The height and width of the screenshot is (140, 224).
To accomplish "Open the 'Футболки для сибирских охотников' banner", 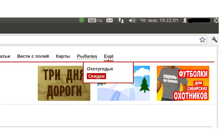I will [183, 83].
